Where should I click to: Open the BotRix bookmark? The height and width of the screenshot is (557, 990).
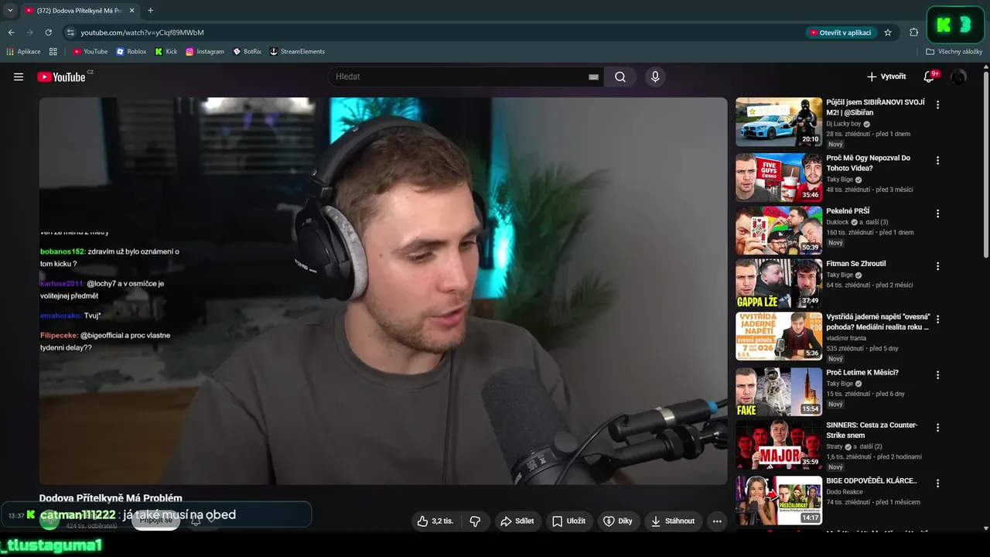[x=247, y=52]
